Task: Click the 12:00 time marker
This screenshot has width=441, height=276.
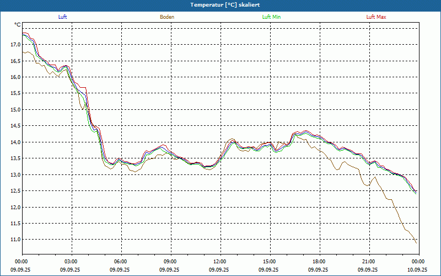Action: pos(219,262)
